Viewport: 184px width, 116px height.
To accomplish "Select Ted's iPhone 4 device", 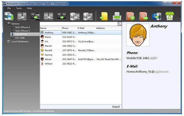I will [22, 27].
